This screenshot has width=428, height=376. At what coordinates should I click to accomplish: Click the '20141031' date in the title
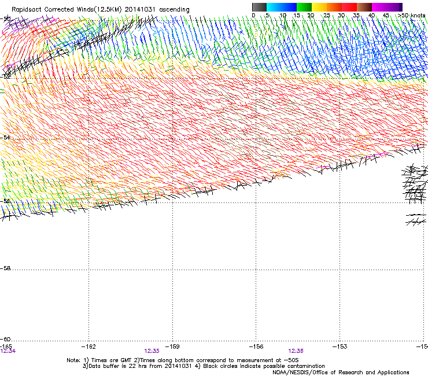point(140,9)
